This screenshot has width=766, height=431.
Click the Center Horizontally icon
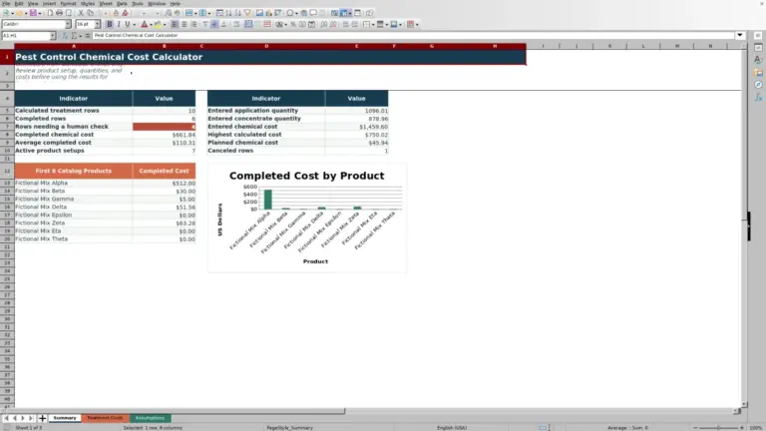point(185,24)
